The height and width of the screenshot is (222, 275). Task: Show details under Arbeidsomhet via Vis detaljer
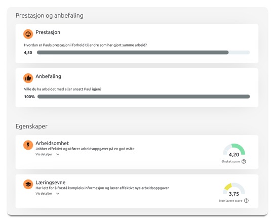point(44,154)
